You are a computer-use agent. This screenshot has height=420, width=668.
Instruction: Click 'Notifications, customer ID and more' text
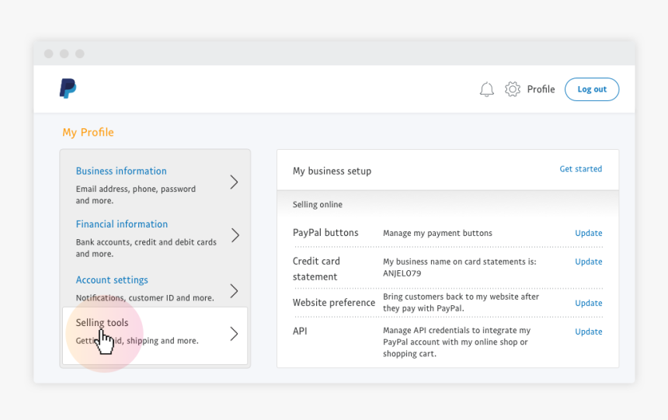tap(144, 298)
